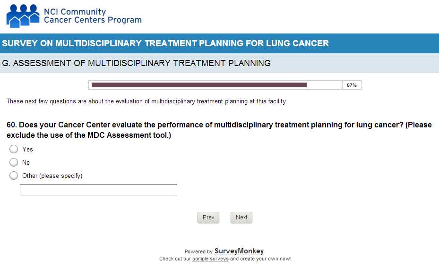The height and width of the screenshot is (268, 439).
Task: Open the SurveyMonkey link
Action: point(239,251)
